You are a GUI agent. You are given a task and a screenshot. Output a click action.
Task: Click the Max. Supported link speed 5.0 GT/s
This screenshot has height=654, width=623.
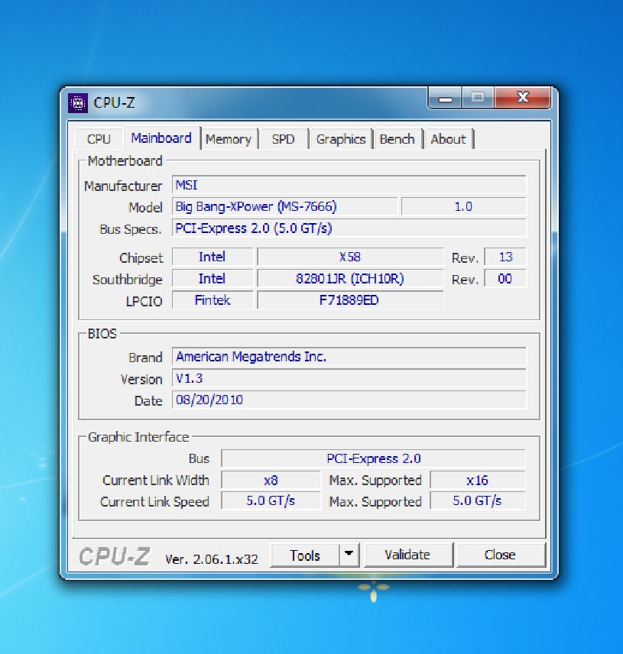click(478, 501)
